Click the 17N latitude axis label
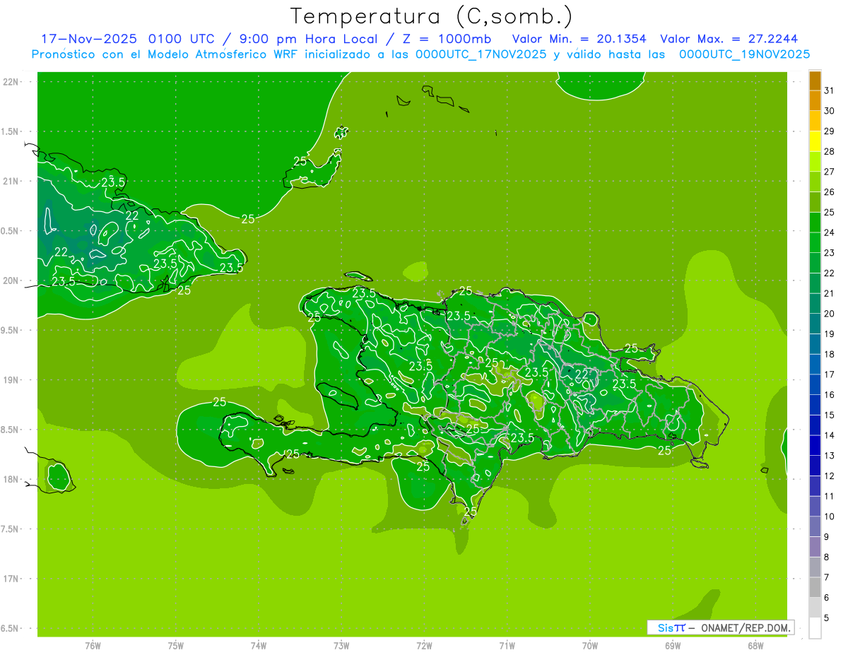Screen dimensions: 848x655 click(11, 579)
